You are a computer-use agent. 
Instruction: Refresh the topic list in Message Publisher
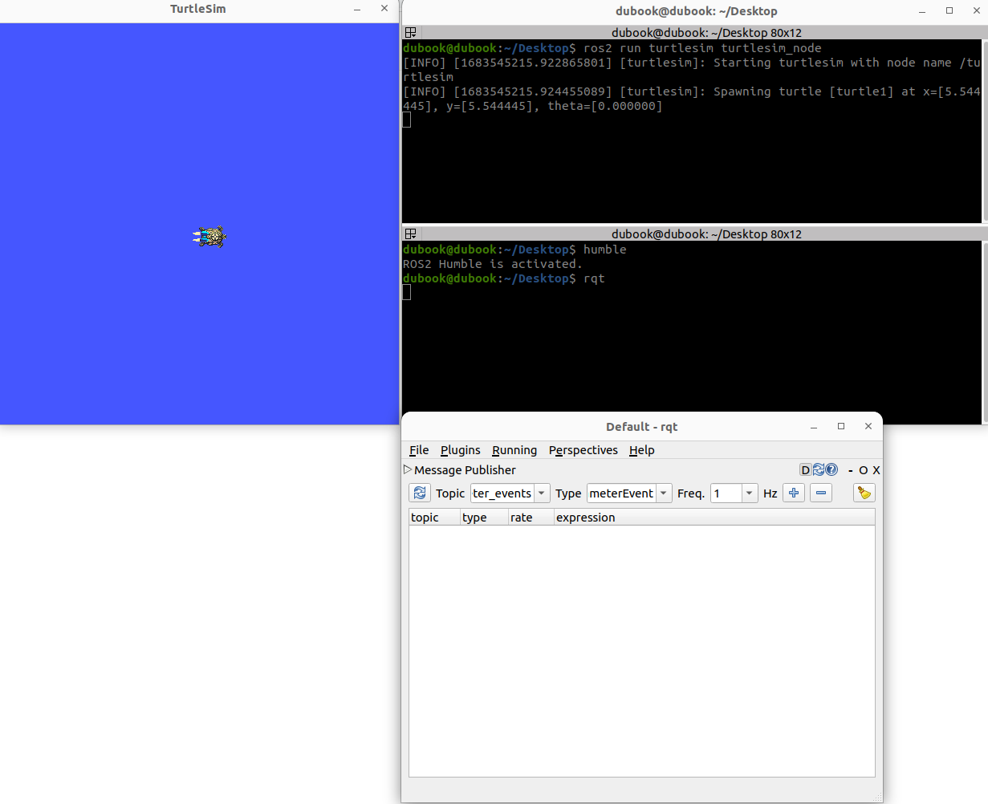[x=420, y=493]
